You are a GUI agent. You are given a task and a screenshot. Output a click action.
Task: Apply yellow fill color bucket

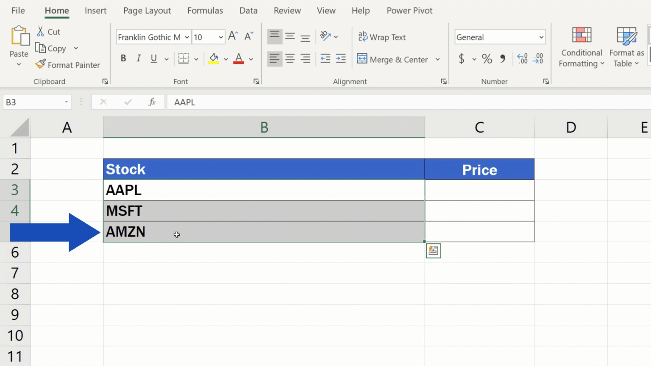click(214, 58)
